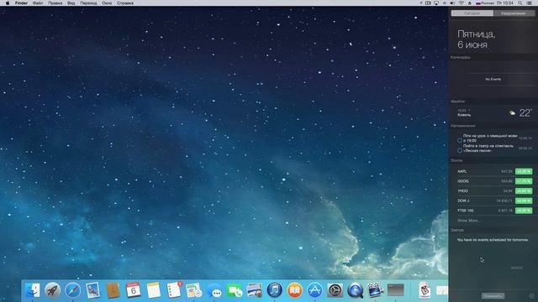Screen dimensions: 538x302
Task: Open iTunes music note icon in Dock
Action: (275, 290)
